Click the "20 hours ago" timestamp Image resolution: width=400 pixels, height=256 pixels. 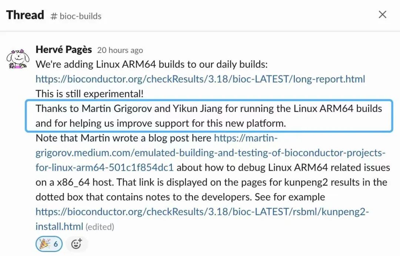pos(120,50)
